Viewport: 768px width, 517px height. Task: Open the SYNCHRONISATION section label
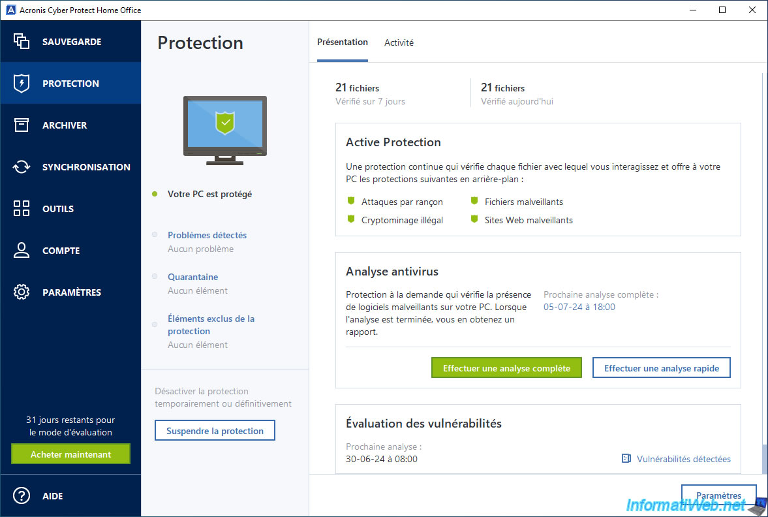[86, 167]
